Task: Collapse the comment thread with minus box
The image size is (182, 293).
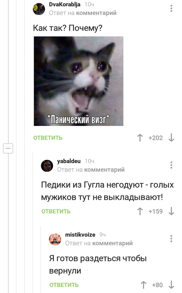Action: click(8, 148)
